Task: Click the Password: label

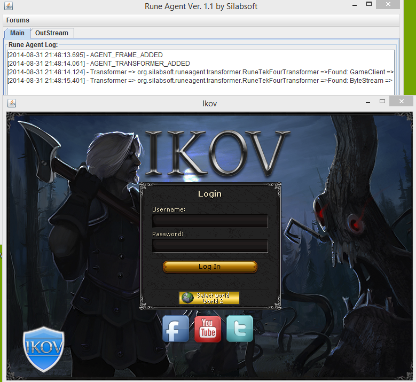Action: coord(168,234)
